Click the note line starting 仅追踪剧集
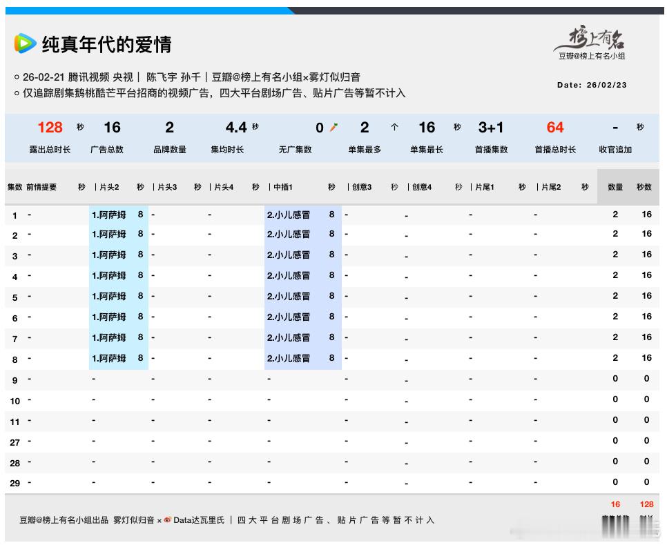 coord(210,93)
